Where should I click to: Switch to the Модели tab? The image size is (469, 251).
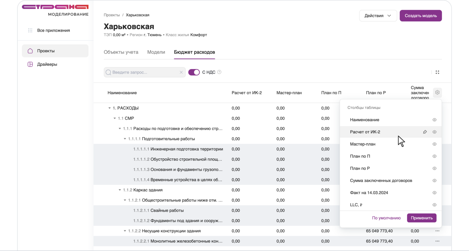(156, 52)
